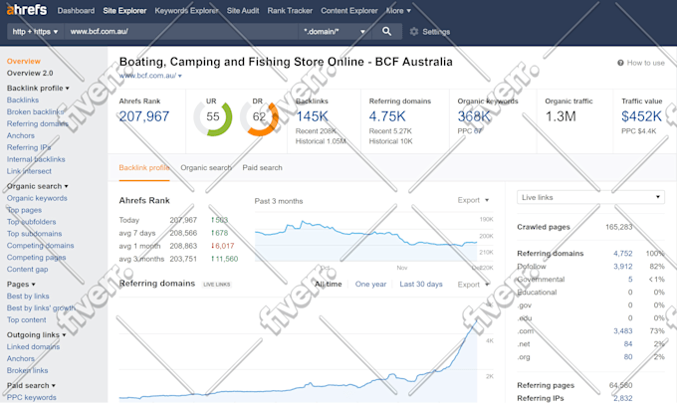Open Site Audit in top navigation

click(x=243, y=10)
